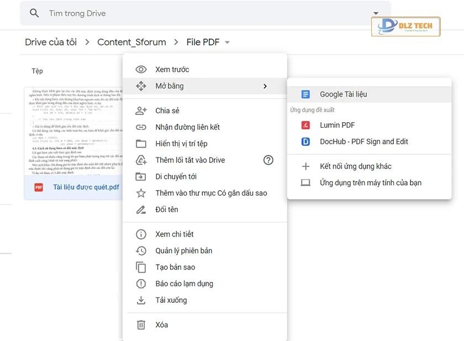This screenshot has width=464, height=341.
Task: Click the link icon for Nhận đường liên kết
Action: (141, 127)
